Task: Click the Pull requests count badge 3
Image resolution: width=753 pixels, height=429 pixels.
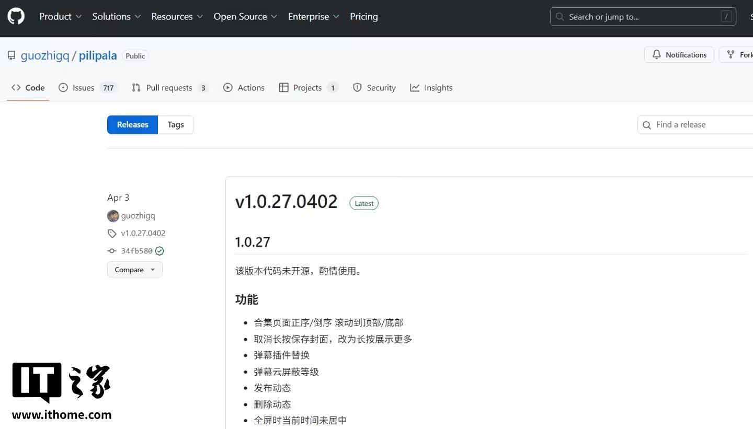Action: point(203,88)
